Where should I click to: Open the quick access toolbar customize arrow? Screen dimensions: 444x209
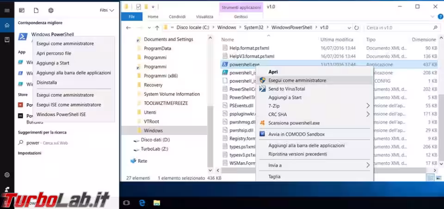[x=153, y=6]
